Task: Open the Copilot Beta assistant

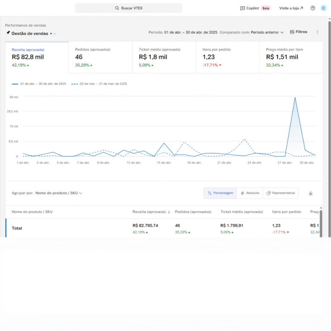Action: coord(255,8)
